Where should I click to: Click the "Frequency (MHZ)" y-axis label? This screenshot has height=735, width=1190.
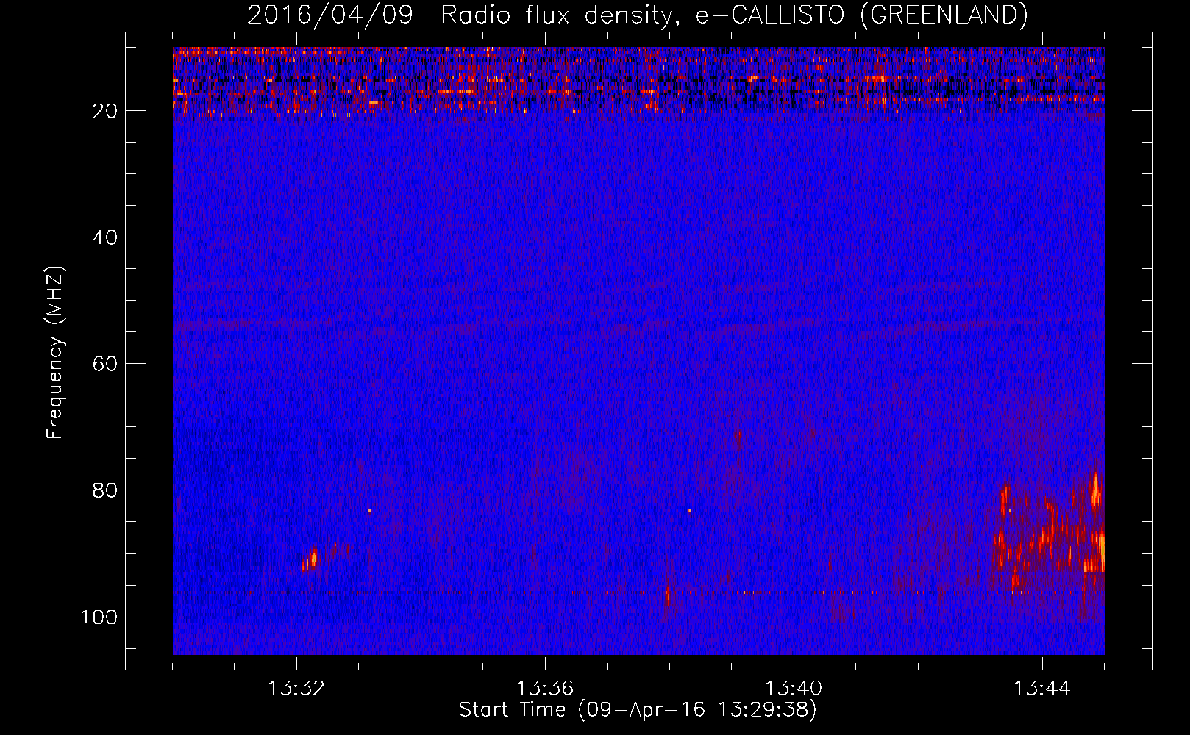click(x=55, y=353)
